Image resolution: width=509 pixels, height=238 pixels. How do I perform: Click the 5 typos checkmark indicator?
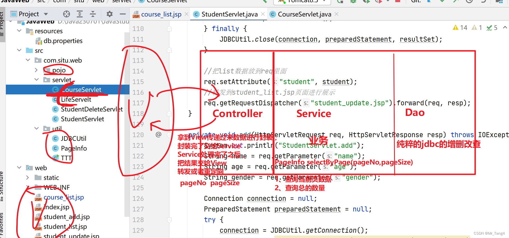[x=492, y=28]
